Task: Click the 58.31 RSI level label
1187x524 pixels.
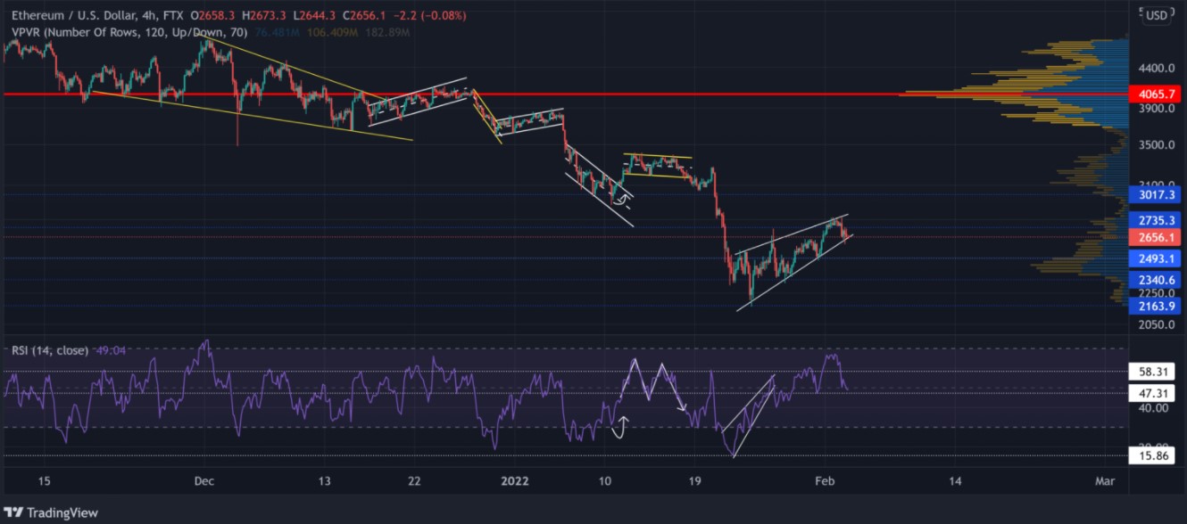Action: (1156, 371)
